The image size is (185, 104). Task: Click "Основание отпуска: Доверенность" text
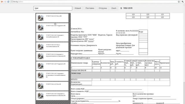pos(84,45)
